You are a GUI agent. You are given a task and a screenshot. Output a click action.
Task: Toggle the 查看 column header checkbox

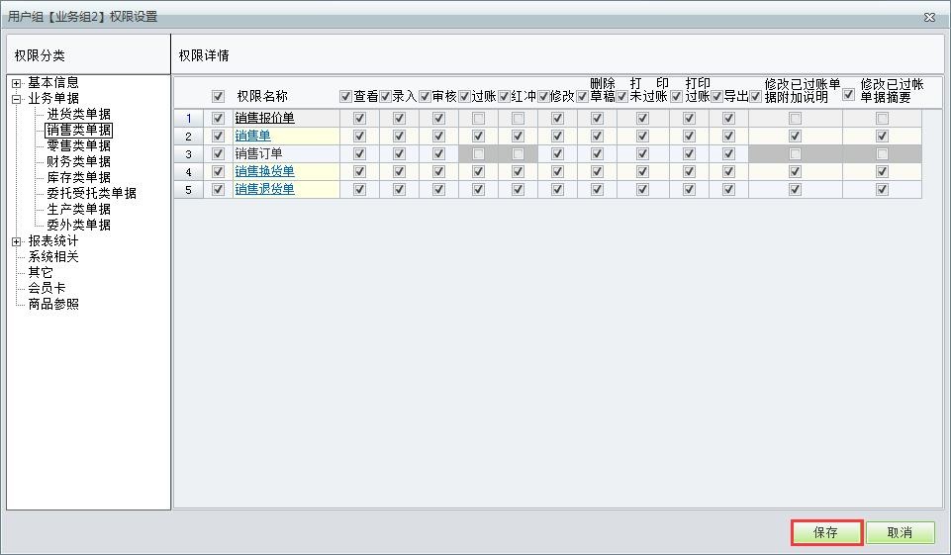(x=345, y=96)
